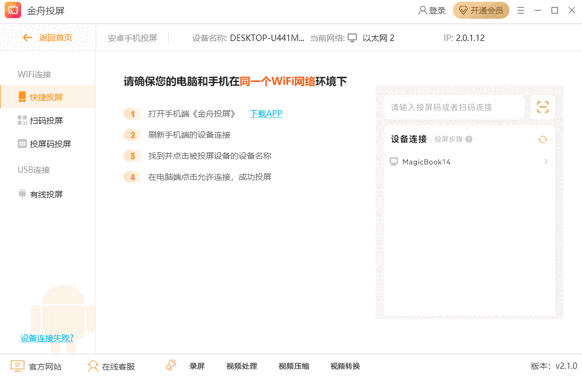Image resolution: width=582 pixels, height=376 pixels.
Task: Refresh the 设备连接 device list
Action: (x=542, y=140)
